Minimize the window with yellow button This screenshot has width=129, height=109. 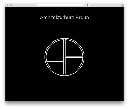coord(9,5)
